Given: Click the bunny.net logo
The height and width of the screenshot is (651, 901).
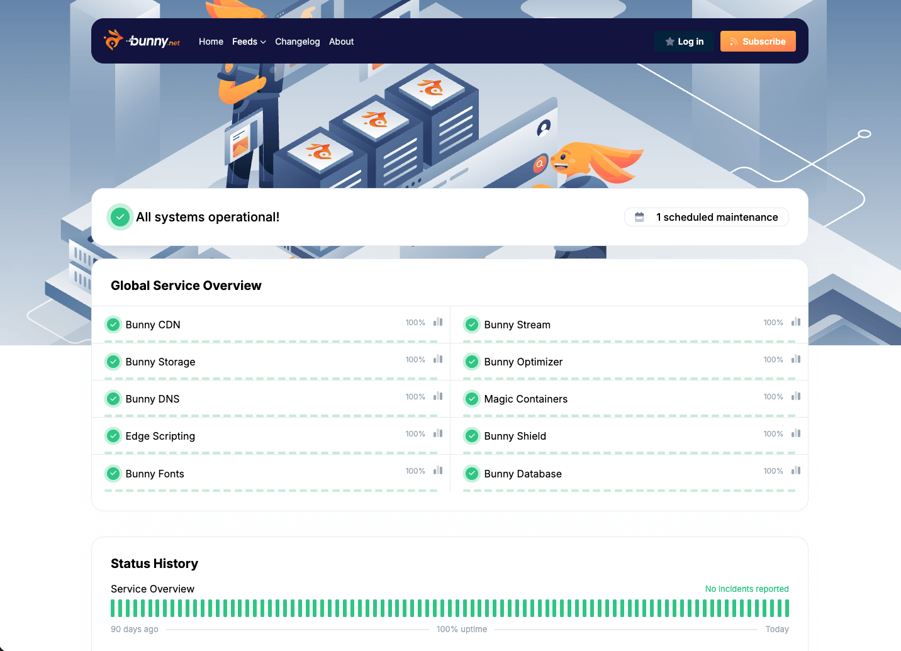Looking at the screenshot, I should [142, 41].
